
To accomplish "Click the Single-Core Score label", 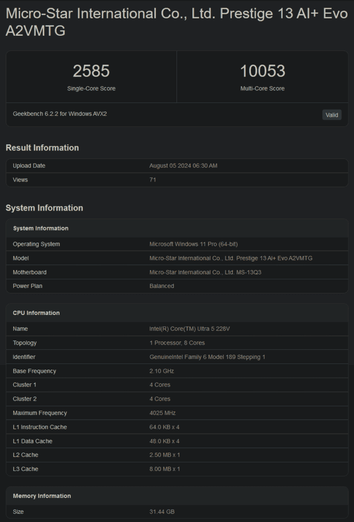I will coord(91,89).
